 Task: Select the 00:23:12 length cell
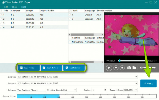click(30, 23)
